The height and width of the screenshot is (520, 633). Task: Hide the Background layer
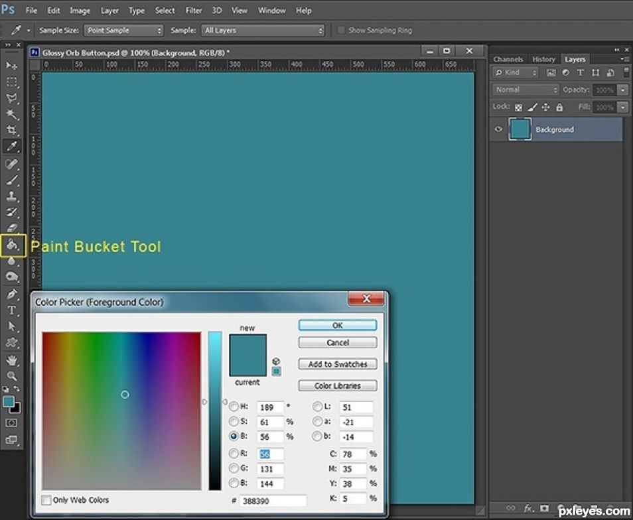coord(498,129)
